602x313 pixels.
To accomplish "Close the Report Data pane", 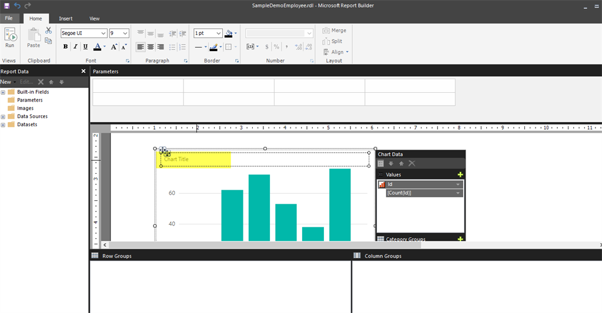I will [83, 71].
